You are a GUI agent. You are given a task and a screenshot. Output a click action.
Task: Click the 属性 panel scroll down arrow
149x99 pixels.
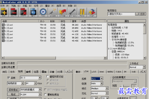click(144, 58)
